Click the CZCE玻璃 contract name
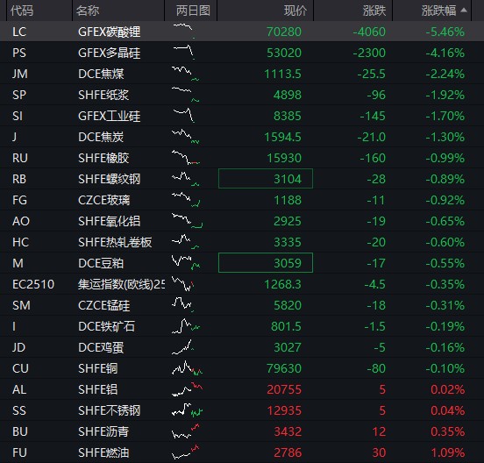This screenshot has width=484, height=463. coord(104,200)
